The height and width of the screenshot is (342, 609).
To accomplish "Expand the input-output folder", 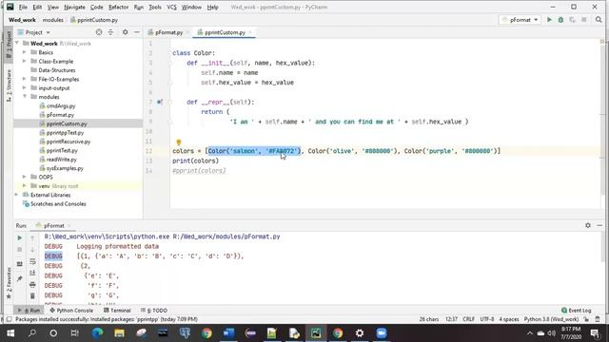I will [x=25, y=87].
